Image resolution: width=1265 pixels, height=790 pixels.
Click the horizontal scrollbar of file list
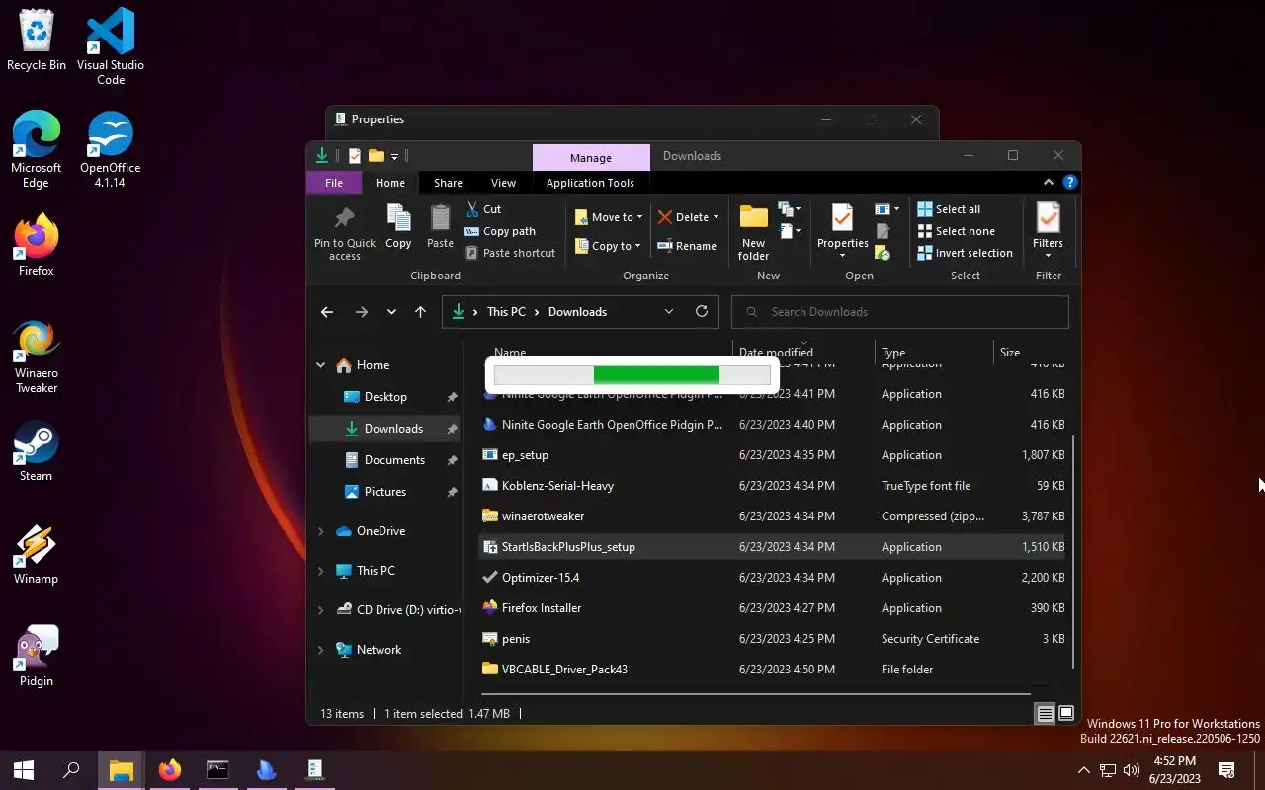tap(756, 693)
